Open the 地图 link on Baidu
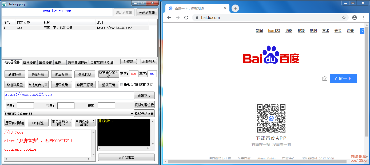 tap(289, 31)
